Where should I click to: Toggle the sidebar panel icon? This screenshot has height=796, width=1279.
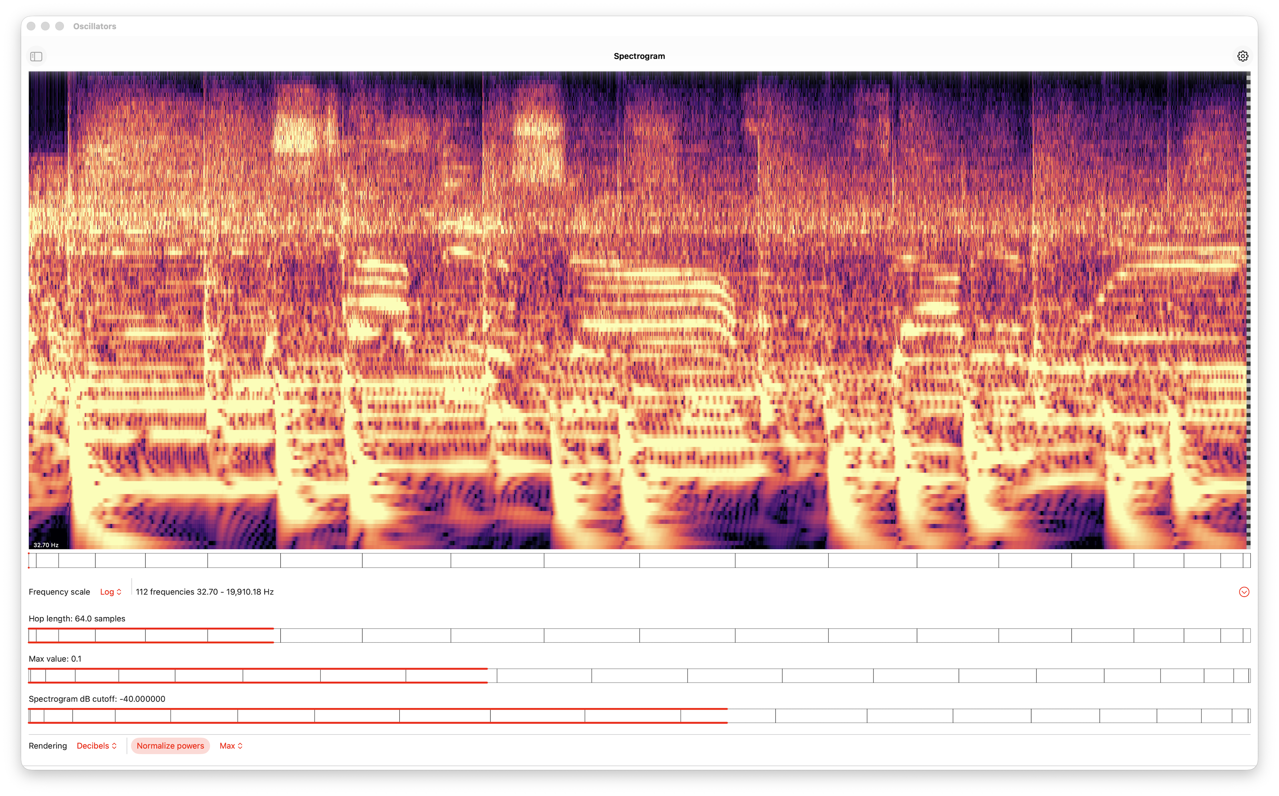36,56
